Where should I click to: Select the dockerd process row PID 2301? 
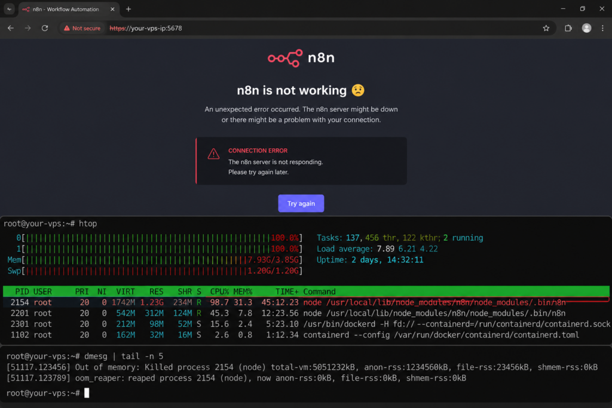pos(306,324)
